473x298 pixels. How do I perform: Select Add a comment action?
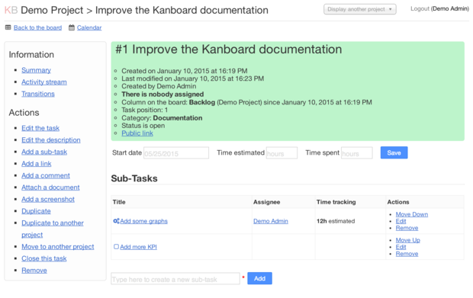coord(46,175)
